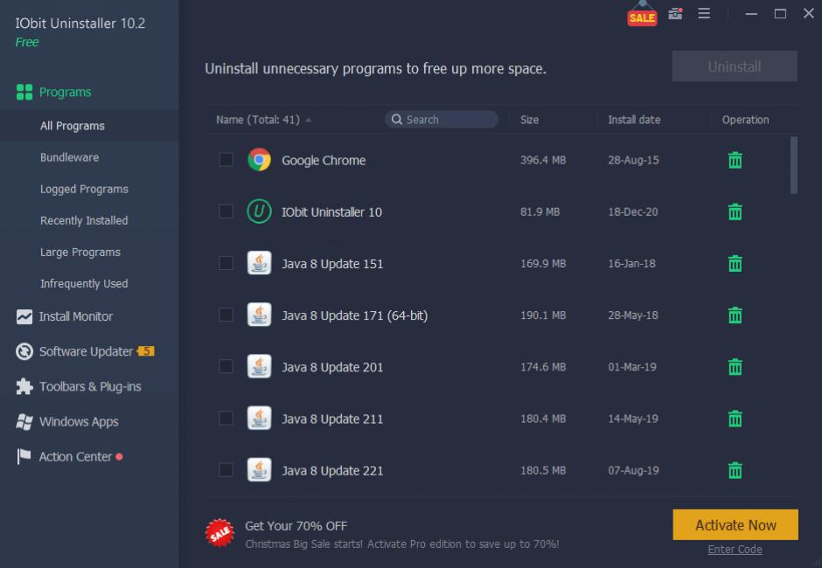This screenshot has height=568, width=822.
Task: Click the Google Chrome program name
Action: coord(324,160)
